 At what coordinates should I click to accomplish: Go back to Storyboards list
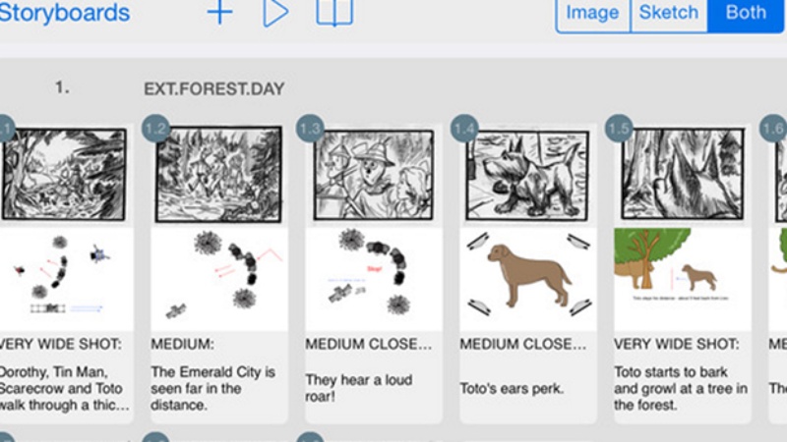click(x=65, y=13)
